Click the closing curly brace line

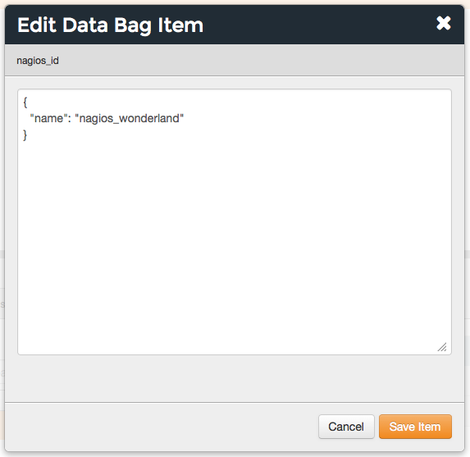pyautogui.click(x=25, y=135)
